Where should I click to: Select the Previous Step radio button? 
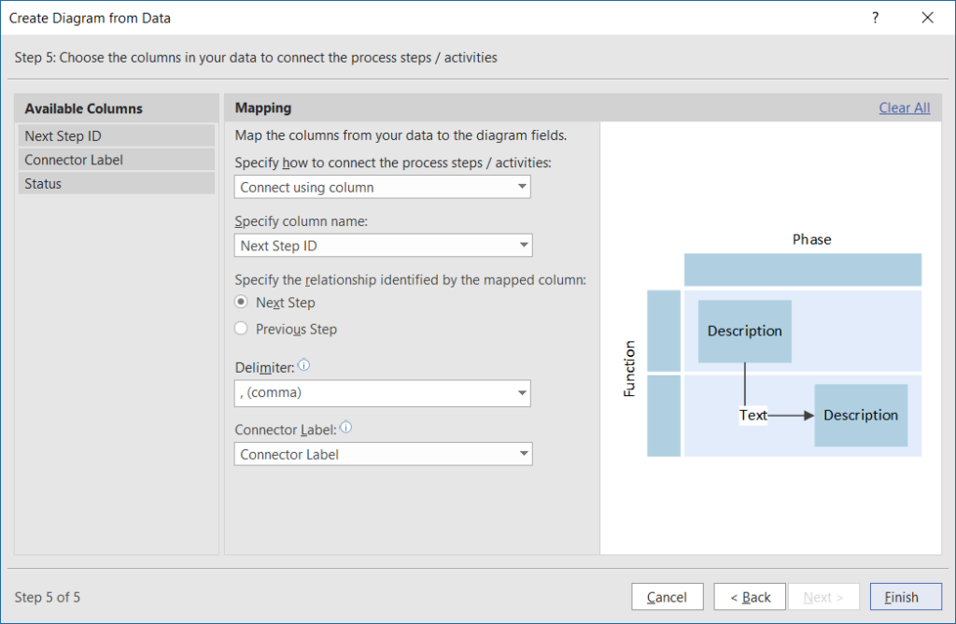pos(241,329)
